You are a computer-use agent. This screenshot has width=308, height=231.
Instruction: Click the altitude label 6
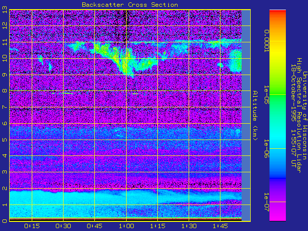point(4,123)
